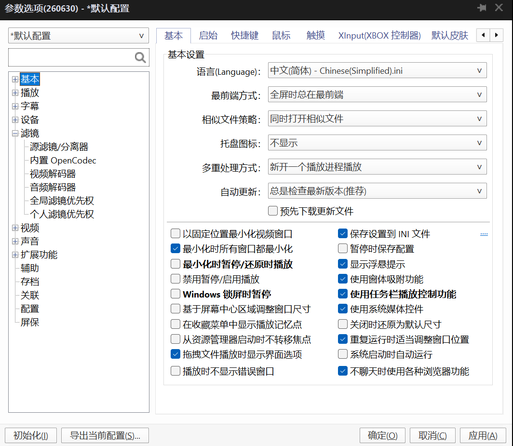Collapse the 滤镜 tree node
Viewport: 513px width, 446px height.
coord(15,134)
